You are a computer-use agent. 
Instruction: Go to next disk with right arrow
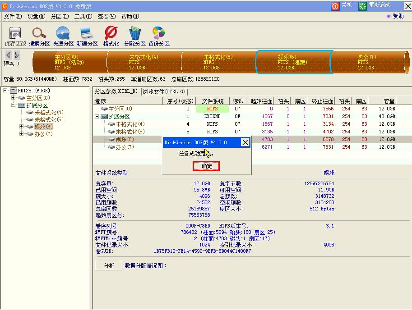click(x=17, y=55)
